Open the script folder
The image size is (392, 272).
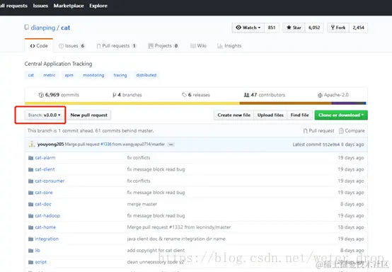click(40, 262)
